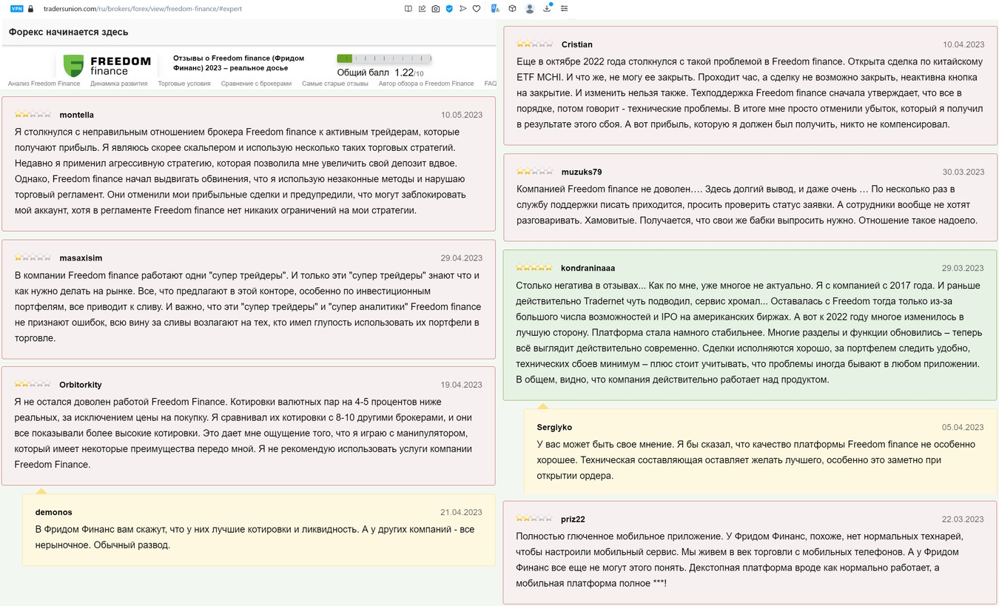
Task: Click the date 19.04.2023 on Orbitorkity's review
Action: [x=461, y=384]
